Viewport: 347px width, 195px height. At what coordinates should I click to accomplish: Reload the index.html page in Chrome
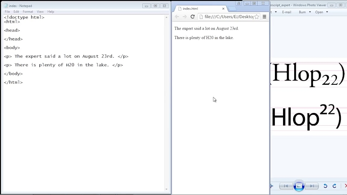point(192,17)
